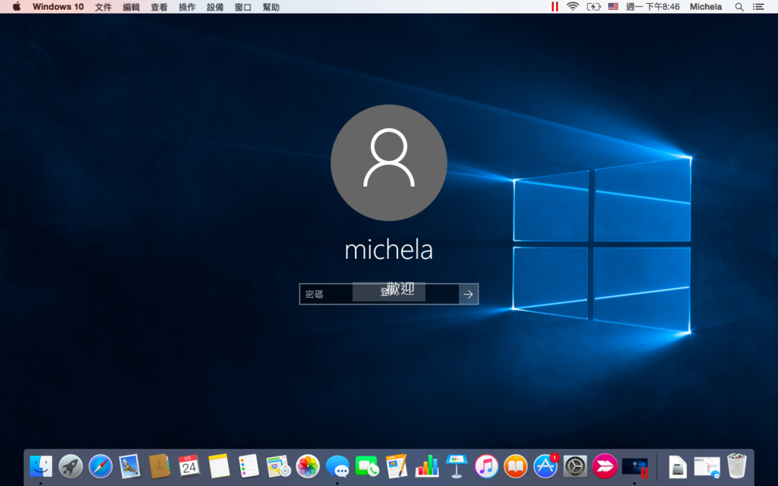
Task: Click the michela user avatar picture
Action: (389, 163)
